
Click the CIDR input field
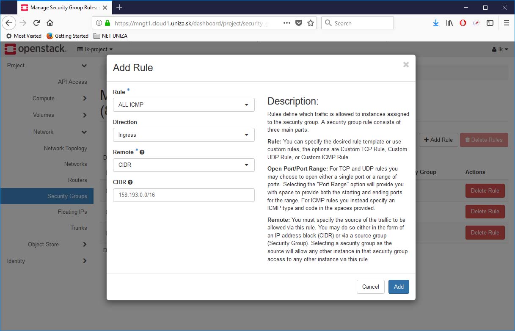click(x=184, y=195)
